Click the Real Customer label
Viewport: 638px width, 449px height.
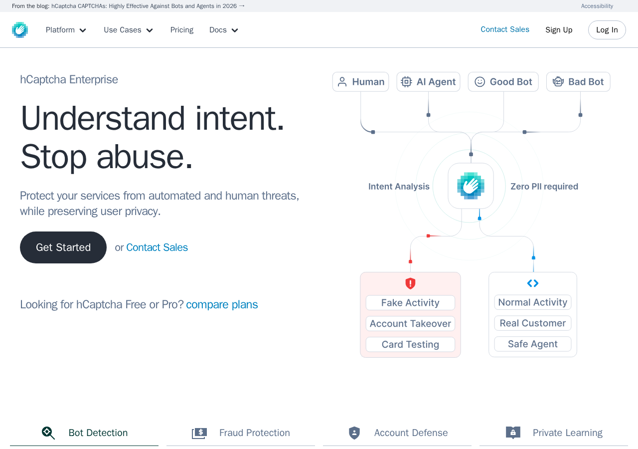(533, 323)
